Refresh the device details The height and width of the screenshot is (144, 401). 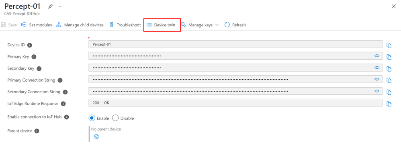click(x=235, y=25)
